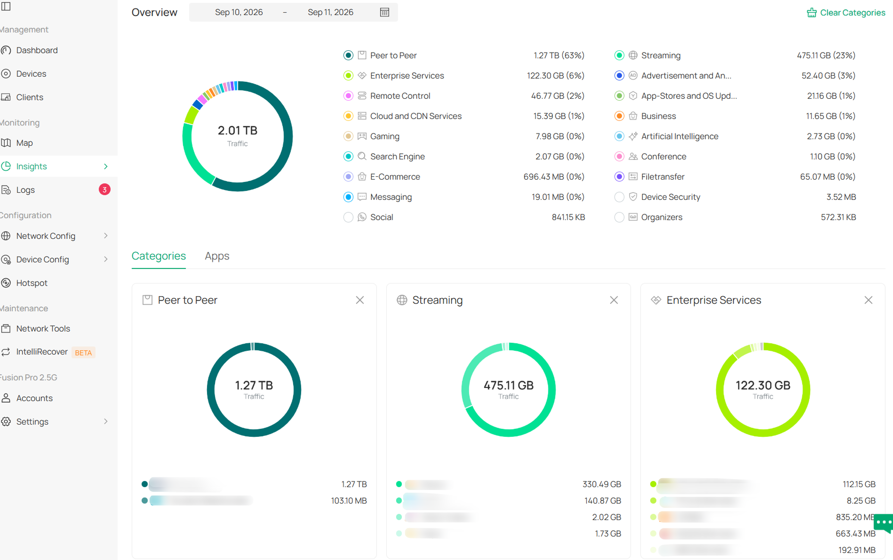Click the dark teal dot beside 1.27 TB app
The height and width of the screenshot is (560, 893).
[145, 484]
